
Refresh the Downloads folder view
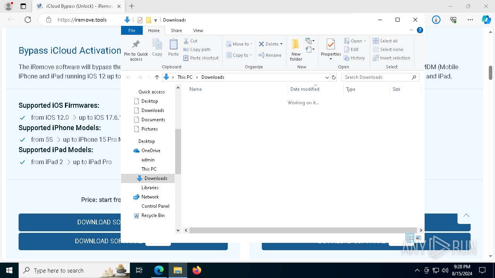tap(334, 77)
